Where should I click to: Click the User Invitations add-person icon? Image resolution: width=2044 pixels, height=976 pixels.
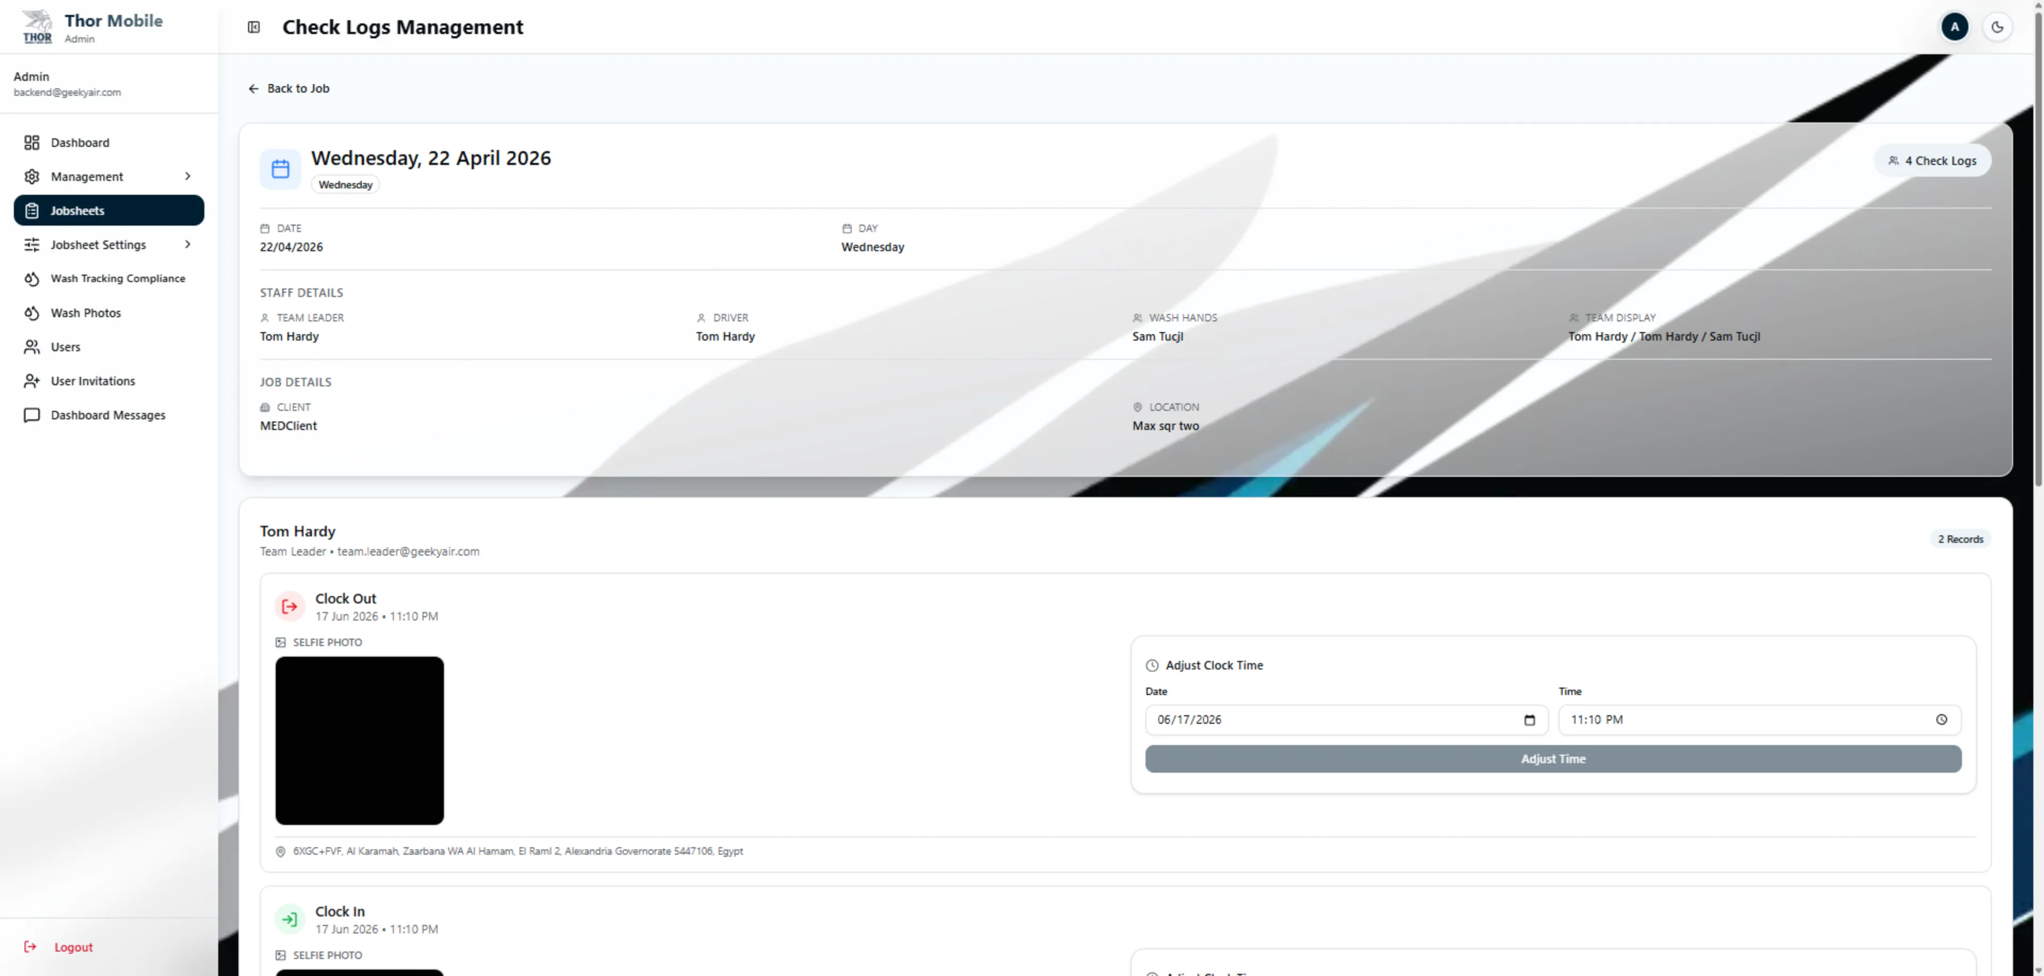[32, 381]
